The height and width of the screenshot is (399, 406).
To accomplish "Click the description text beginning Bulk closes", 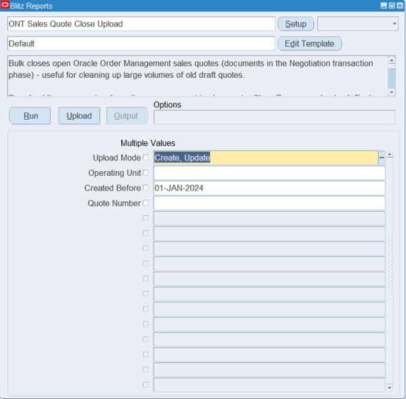I will click(191, 69).
